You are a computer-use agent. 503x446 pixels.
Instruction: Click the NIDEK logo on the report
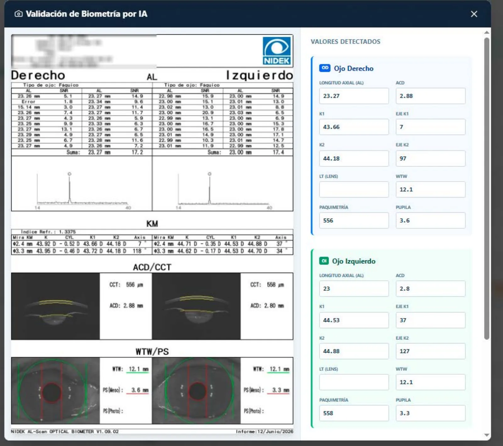277,51
